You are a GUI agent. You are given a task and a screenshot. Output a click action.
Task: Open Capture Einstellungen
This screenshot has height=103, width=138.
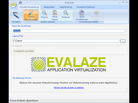31,15
